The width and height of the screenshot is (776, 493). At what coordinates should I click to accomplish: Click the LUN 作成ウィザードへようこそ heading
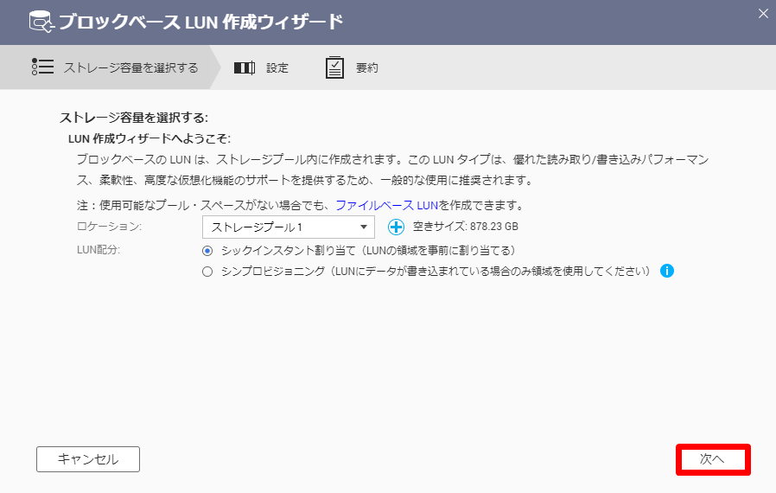point(149,138)
